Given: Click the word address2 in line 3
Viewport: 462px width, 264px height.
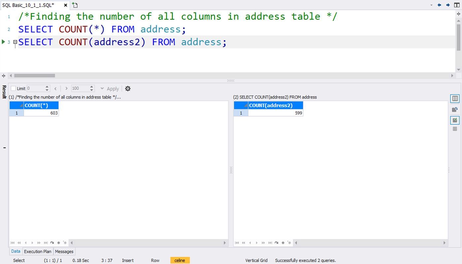Looking at the screenshot, I should [x=117, y=42].
